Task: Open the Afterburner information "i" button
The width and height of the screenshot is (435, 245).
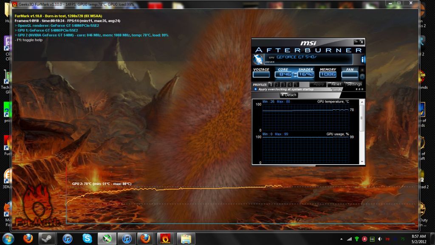Action: [x=363, y=59]
